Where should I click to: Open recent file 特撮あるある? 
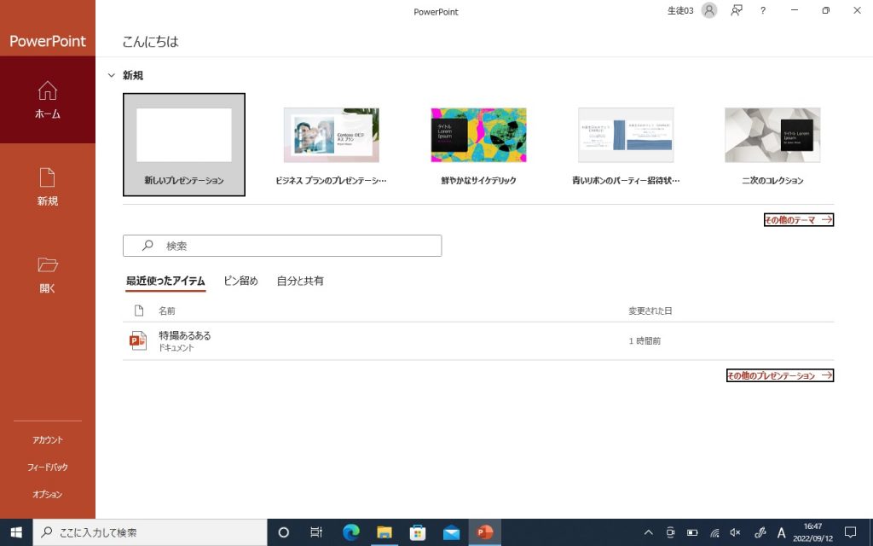(x=478, y=341)
